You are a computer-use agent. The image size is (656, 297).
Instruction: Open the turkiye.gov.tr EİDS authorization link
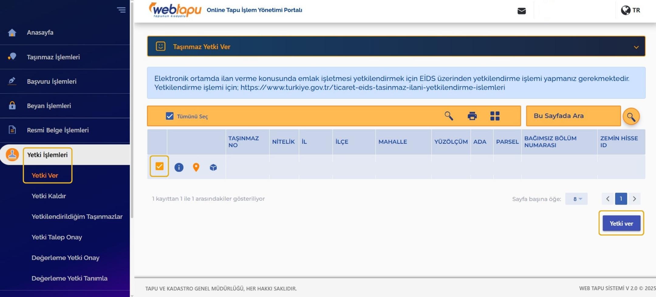click(372, 87)
